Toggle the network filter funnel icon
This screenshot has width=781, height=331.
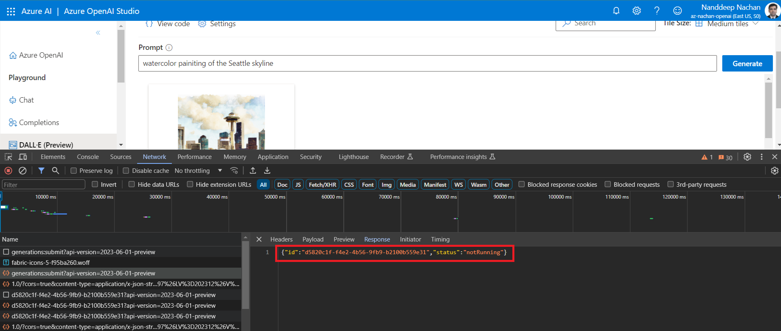coord(41,170)
